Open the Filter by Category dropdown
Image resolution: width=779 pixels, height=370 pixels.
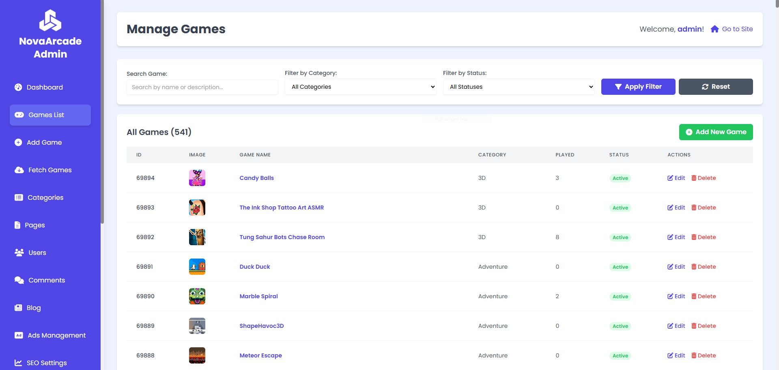[x=360, y=87]
